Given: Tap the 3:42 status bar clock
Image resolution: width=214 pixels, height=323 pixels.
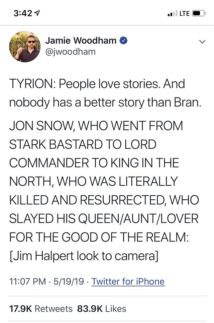Looking at the screenshot, I should (x=23, y=14).
